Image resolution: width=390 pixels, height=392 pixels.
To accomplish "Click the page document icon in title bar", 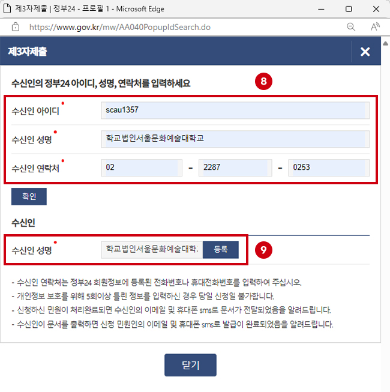I will point(7,8).
